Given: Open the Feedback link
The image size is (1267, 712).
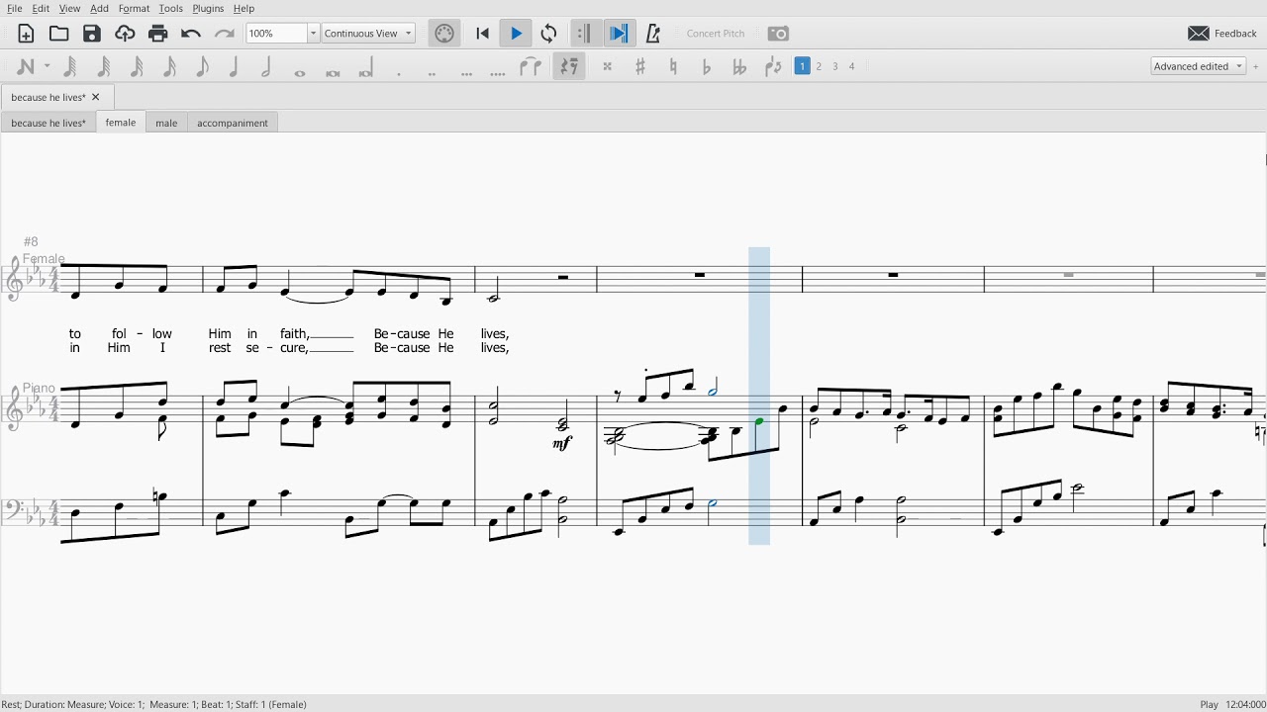Looking at the screenshot, I should pos(1222,34).
